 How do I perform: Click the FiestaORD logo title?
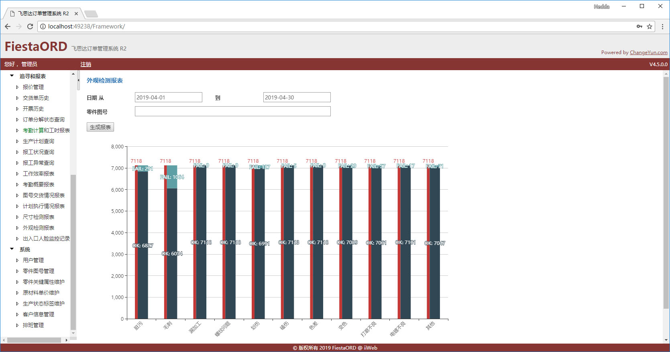tap(36, 47)
